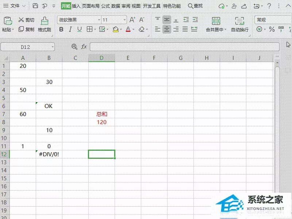The height and width of the screenshot is (219, 292).
Task: Switch to the 插入 Insert tab
Action: [x=76, y=6]
